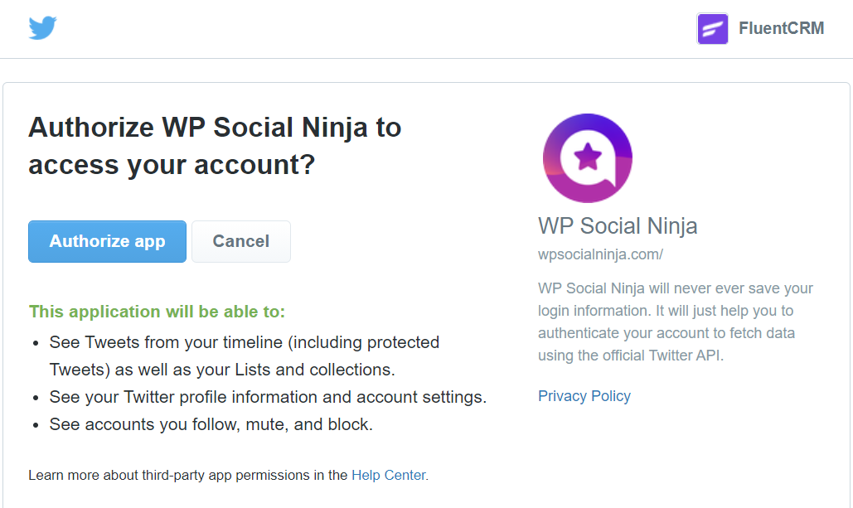Click the 'Learn more about third-party app permissions' text
Image resolution: width=853 pixels, height=508 pixels.
(x=188, y=476)
